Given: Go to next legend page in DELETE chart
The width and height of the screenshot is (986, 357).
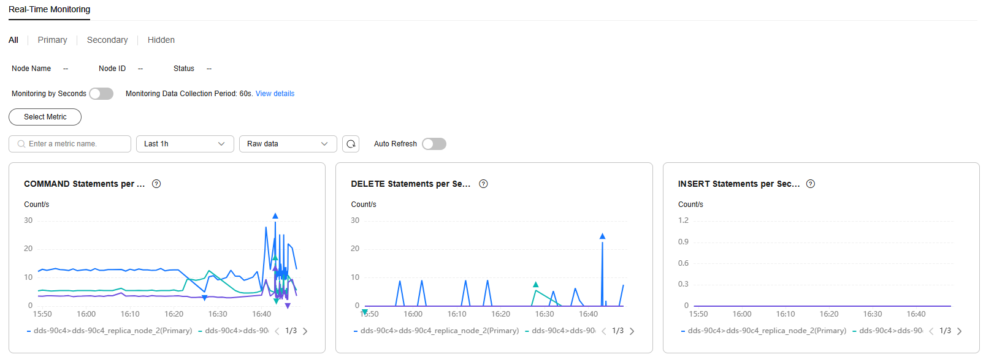Looking at the screenshot, I should coord(632,331).
